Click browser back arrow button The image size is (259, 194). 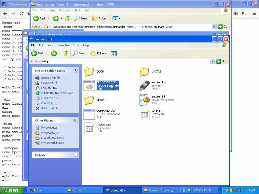[x=5, y=13]
